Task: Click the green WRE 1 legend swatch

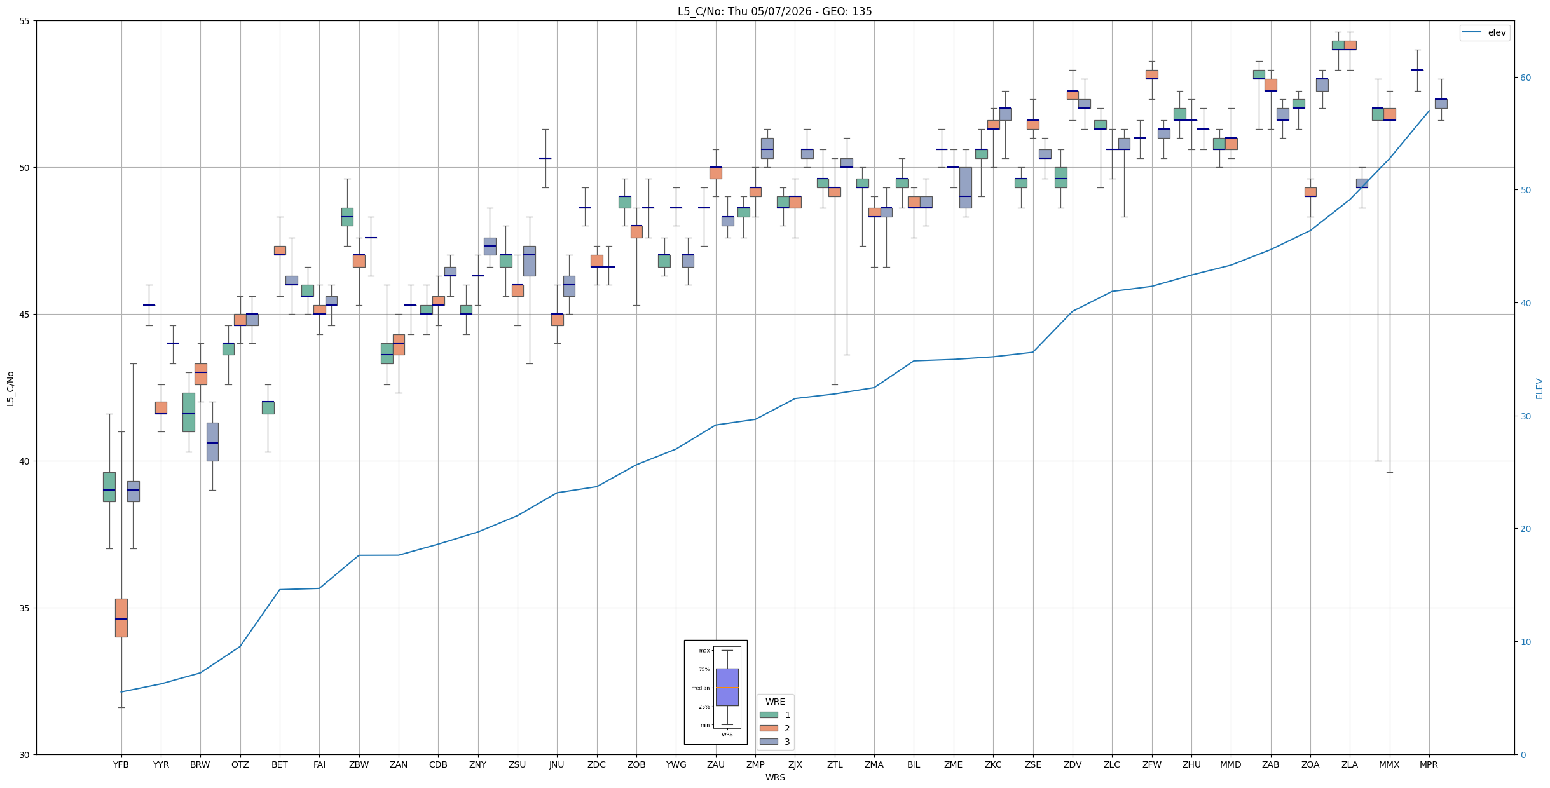Action: 769,715
